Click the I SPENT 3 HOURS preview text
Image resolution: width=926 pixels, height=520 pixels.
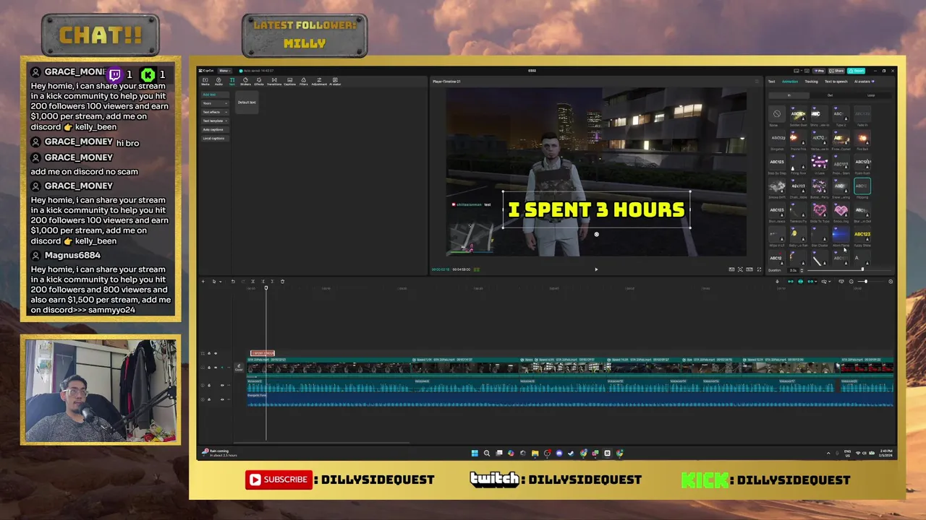[596, 210]
